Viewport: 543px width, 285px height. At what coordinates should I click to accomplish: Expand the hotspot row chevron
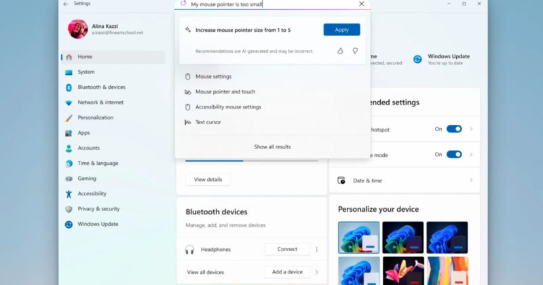(x=471, y=129)
